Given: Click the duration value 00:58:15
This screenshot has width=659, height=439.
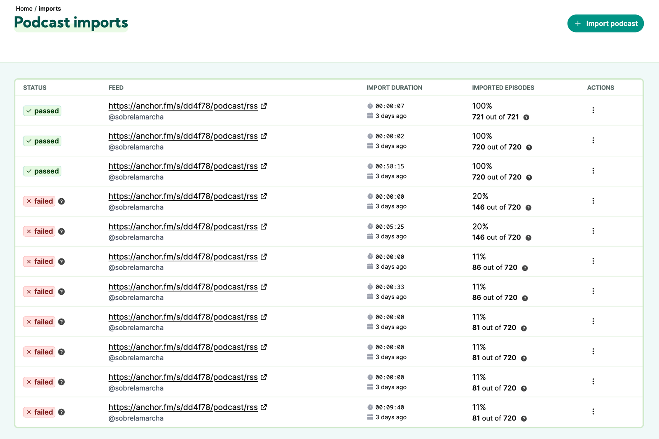Looking at the screenshot, I should click(x=390, y=167).
